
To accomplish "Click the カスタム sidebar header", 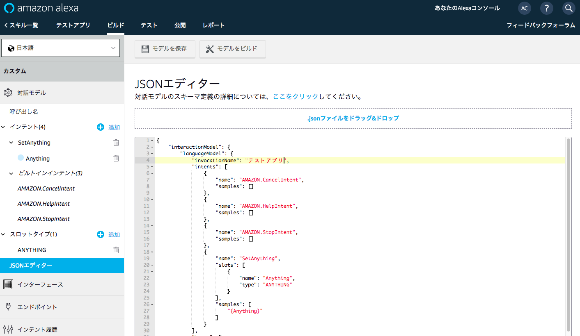I will 62,71.
